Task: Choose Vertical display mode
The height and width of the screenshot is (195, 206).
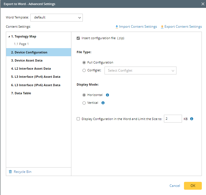Action: point(84,103)
